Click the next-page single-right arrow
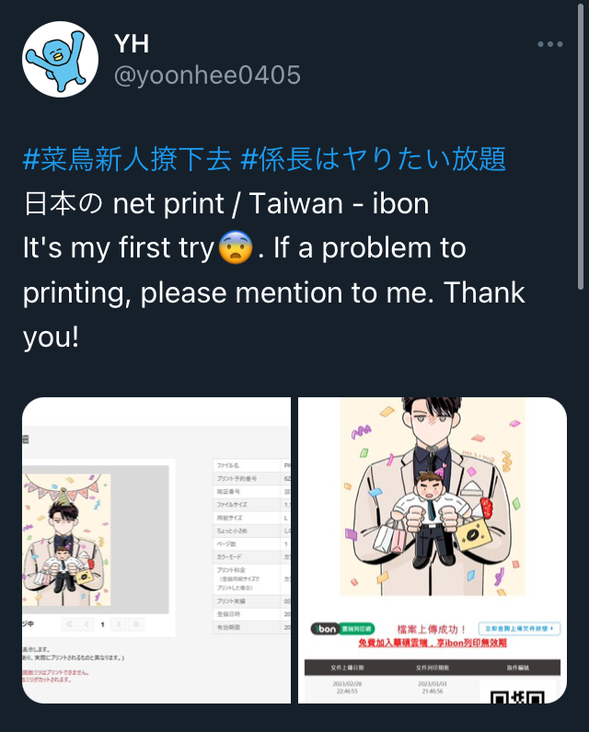Image resolution: width=589 pixels, height=732 pixels. pos(119,624)
